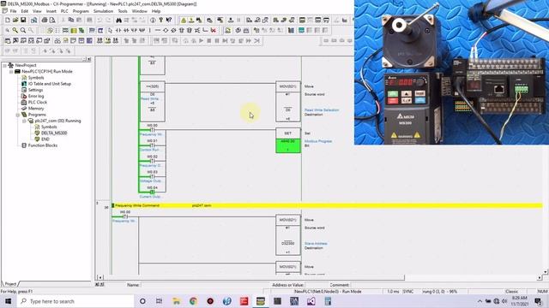Viewport: 549px width, 308px height.
Task: Click the Name field in the properties bar
Action: click(x=205, y=285)
